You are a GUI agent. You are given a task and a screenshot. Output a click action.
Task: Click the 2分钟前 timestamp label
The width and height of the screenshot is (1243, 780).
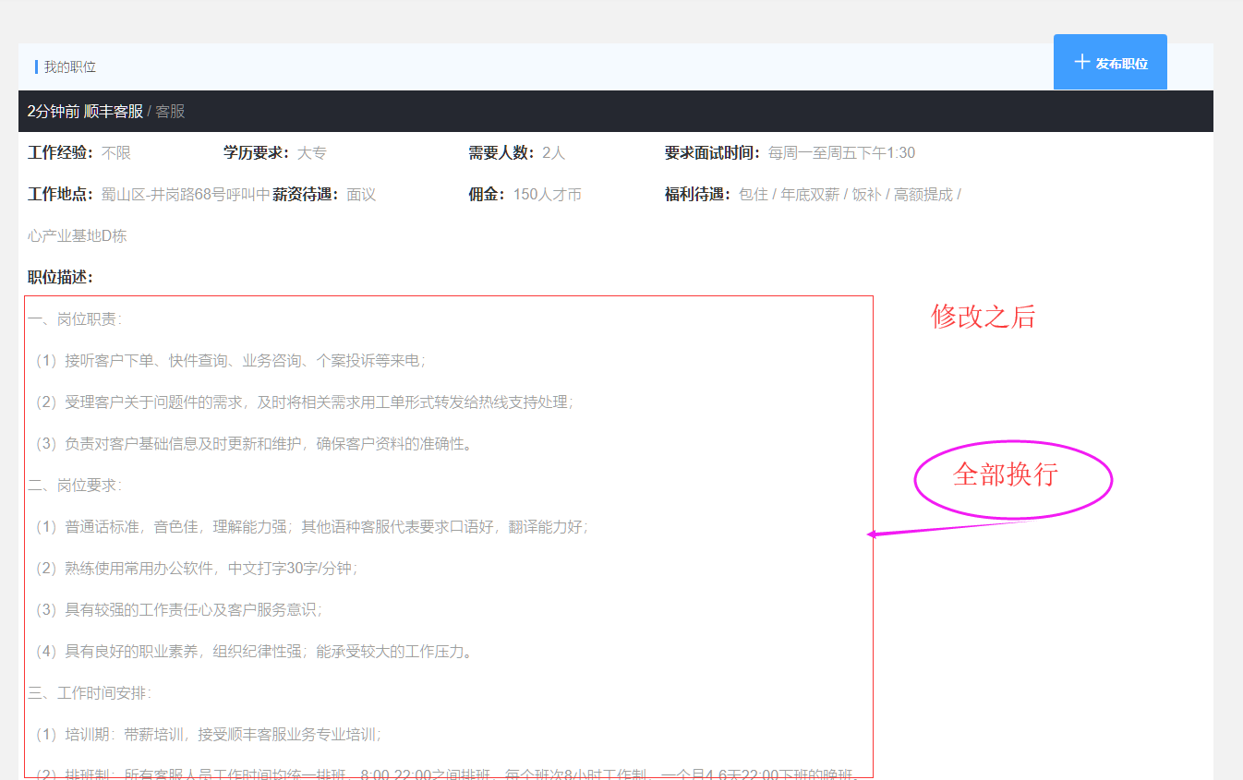click(52, 111)
